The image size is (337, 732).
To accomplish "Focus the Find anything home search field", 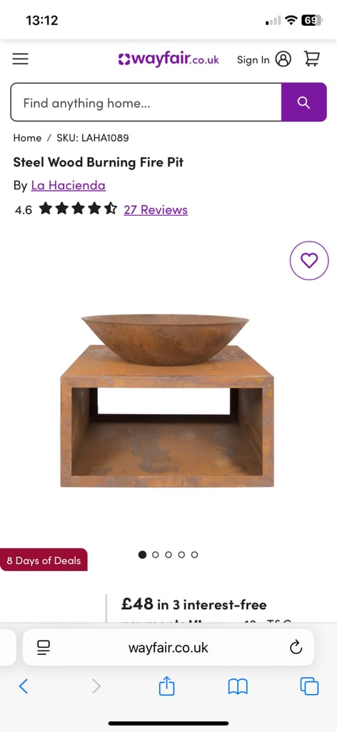I will tap(146, 102).
